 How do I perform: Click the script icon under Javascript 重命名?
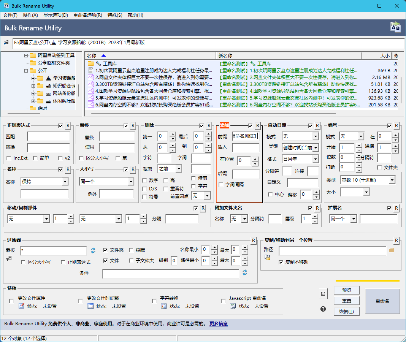pos(233,306)
